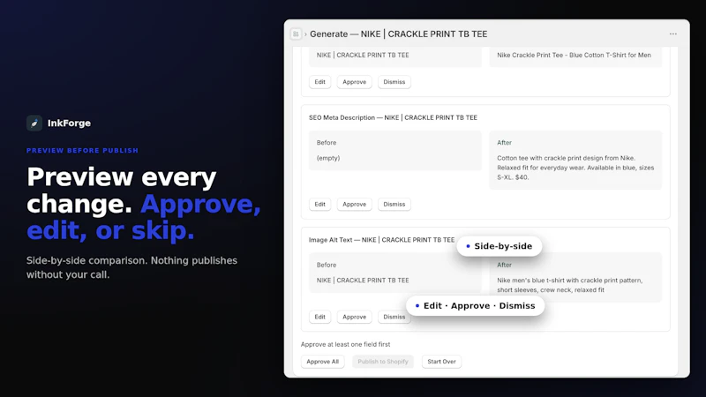Click the 'Nike Crackle Print Tee - Blue Cotton' text
The width and height of the screenshot is (706, 397).
(x=575, y=55)
